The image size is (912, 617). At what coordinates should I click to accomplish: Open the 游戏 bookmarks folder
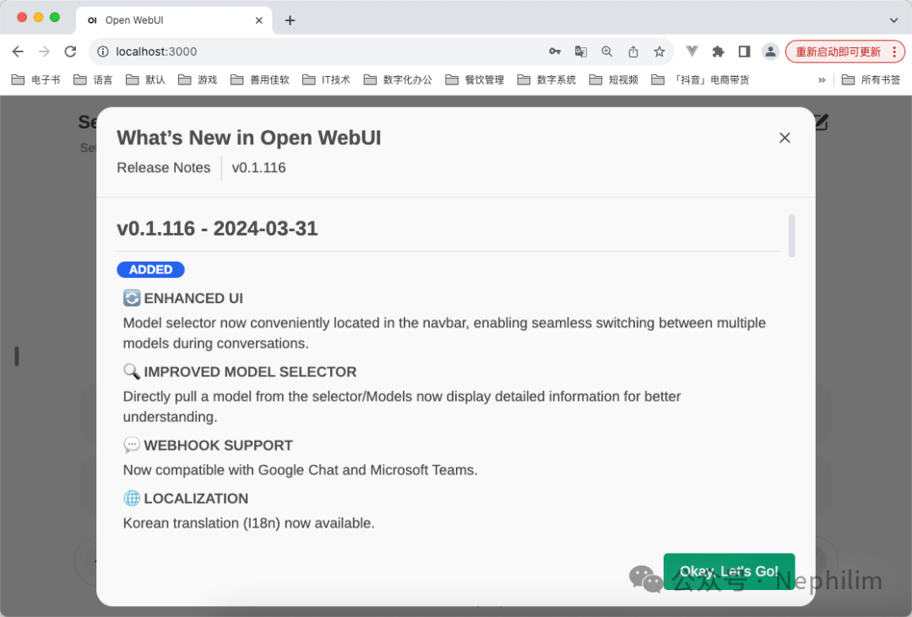click(198, 79)
